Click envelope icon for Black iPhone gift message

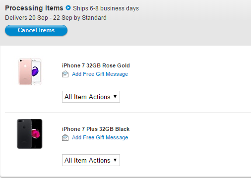(65, 137)
